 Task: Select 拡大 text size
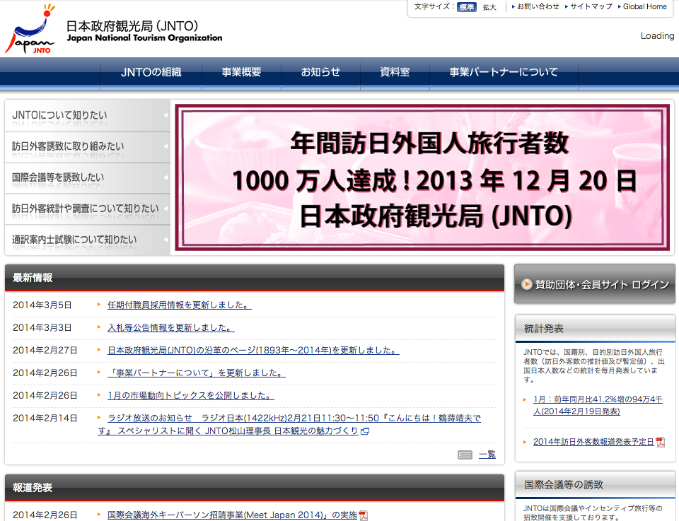tap(489, 7)
